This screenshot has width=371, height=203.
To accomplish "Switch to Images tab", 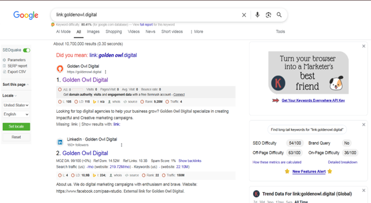I will (93, 31).
